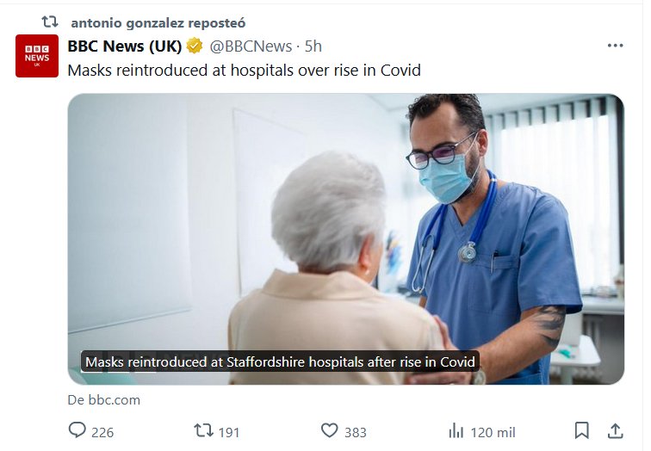Open the BBC News (UK) profile name
Image resolution: width=651 pixels, height=451 pixels.
point(124,46)
